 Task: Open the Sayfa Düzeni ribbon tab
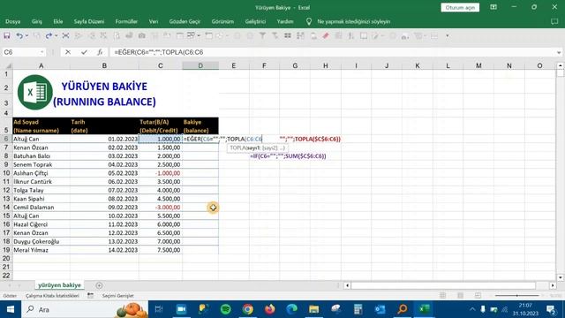pos(89,21)
